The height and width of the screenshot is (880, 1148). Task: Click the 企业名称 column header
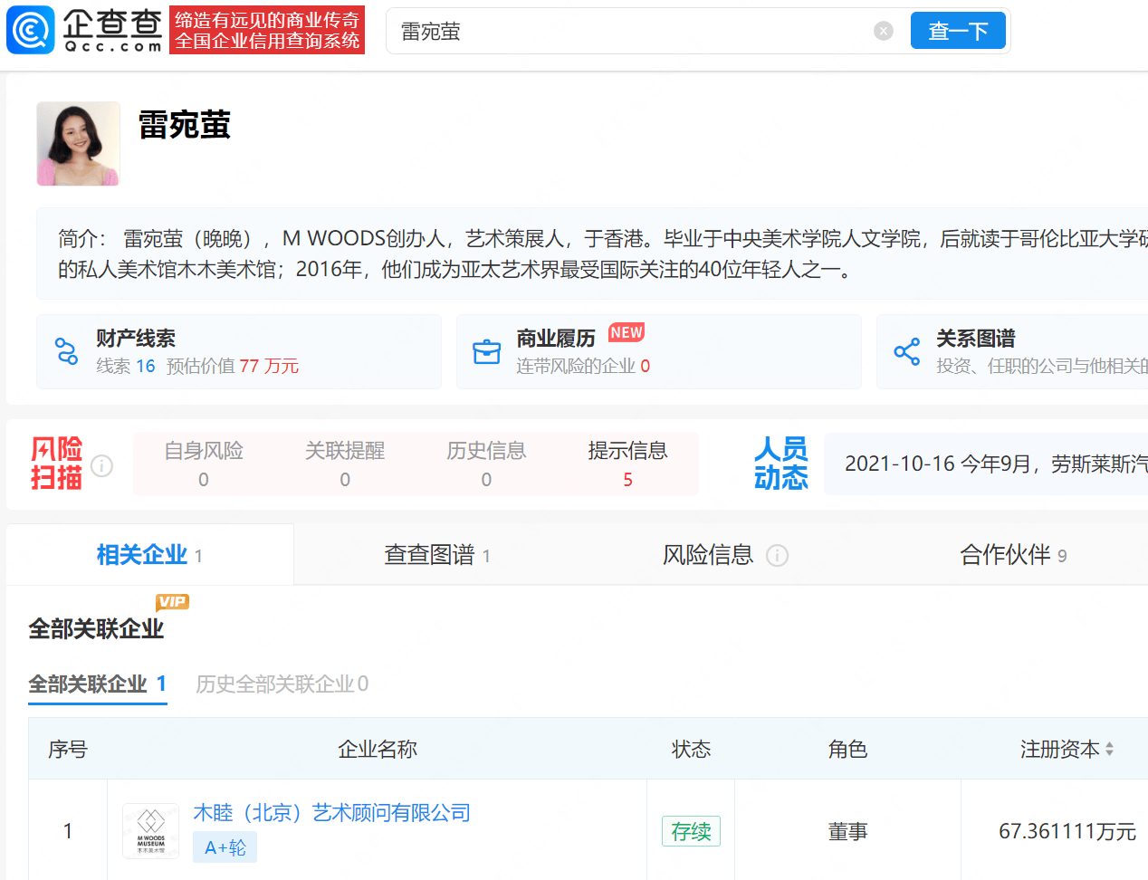click(378, 750)
